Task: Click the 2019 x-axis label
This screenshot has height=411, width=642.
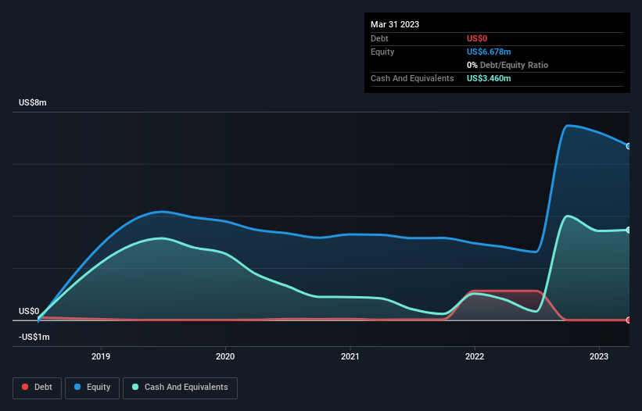Action: point(101,356)
